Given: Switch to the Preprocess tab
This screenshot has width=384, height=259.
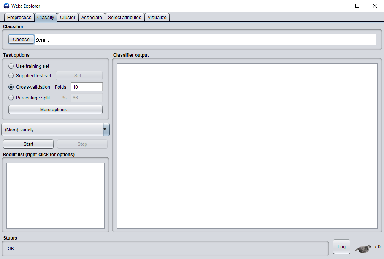Looking at the screenshot, I should [x=19, y=17].
